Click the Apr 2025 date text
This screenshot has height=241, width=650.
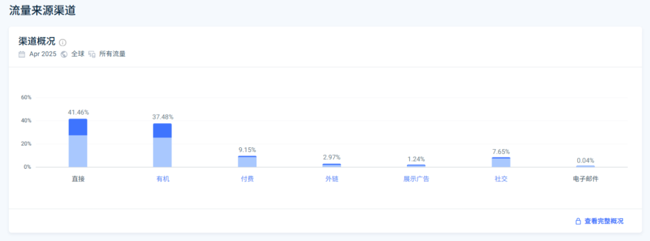click(x=43, y=54)
